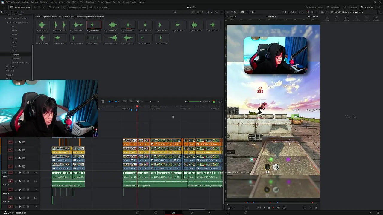Screen dimensions: 383x215
Task: Toggle loop playback in viewer
Action: point(284,208)
